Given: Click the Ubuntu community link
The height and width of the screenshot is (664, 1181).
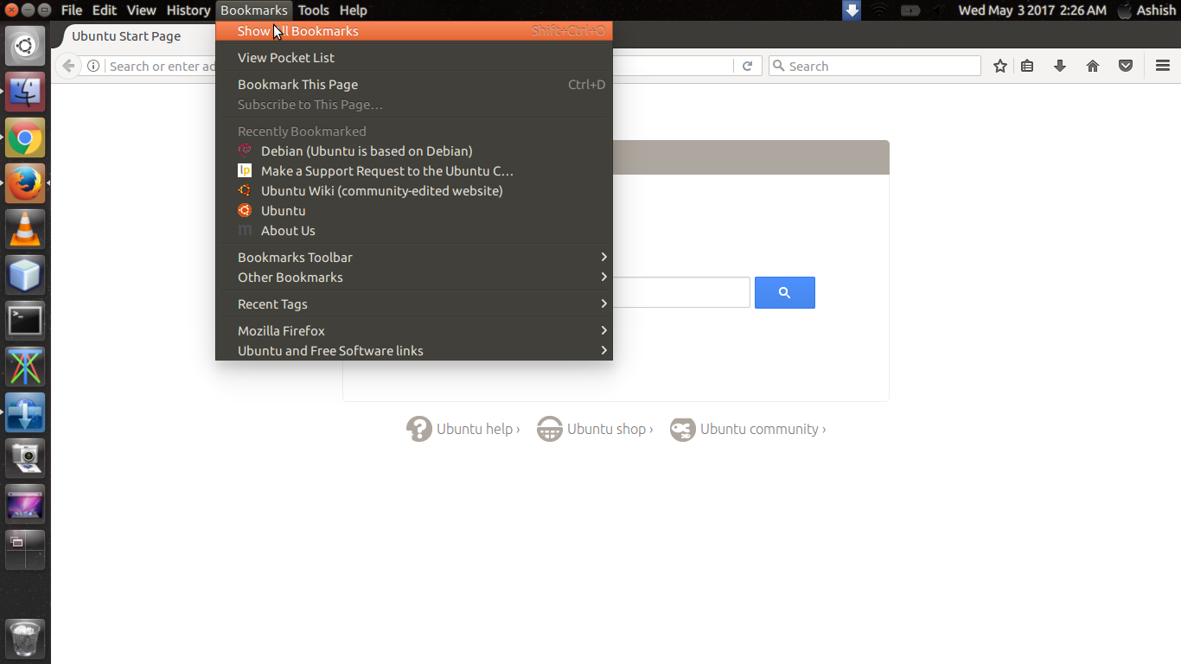Looking at the screenshot, I should [748, 429].
